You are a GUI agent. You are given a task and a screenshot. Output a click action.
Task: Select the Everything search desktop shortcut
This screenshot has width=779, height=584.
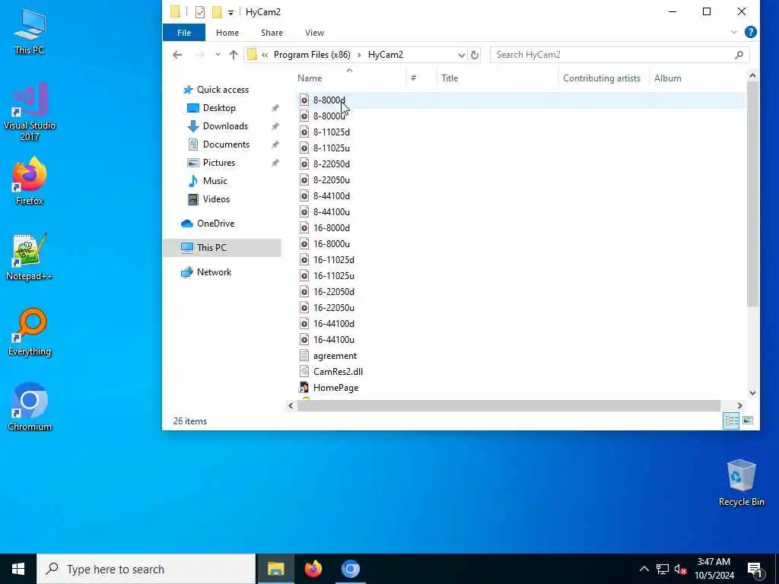pyautogui.click(x=30, y=332)
